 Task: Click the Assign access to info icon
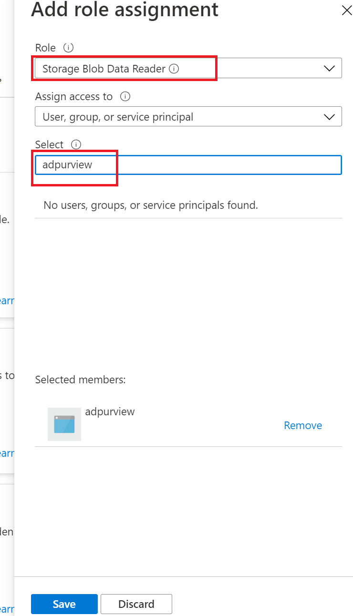125,96
